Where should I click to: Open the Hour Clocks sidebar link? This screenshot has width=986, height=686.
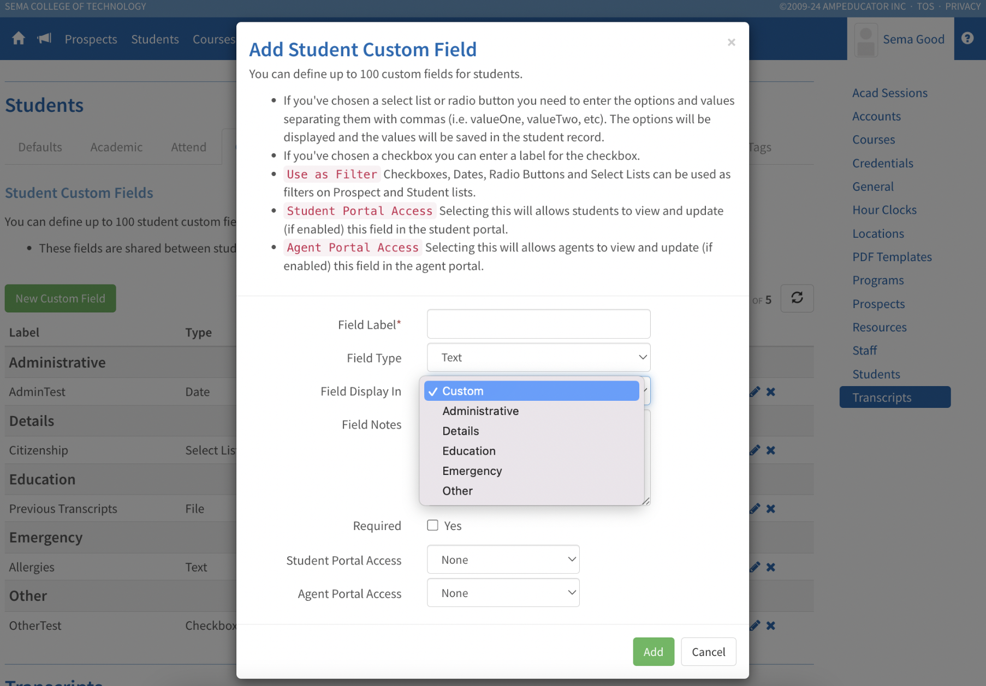(884, 210)
